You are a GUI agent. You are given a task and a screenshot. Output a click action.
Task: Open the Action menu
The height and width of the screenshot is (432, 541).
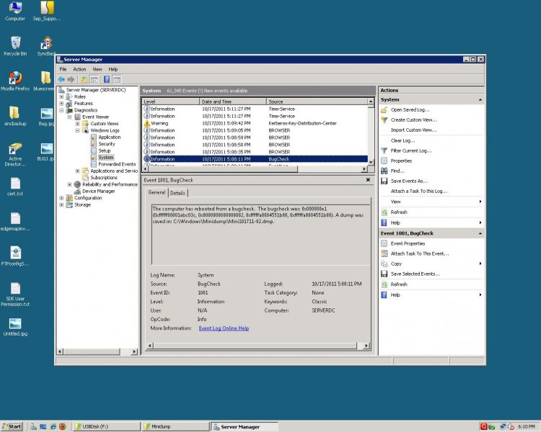coord(79,69)
